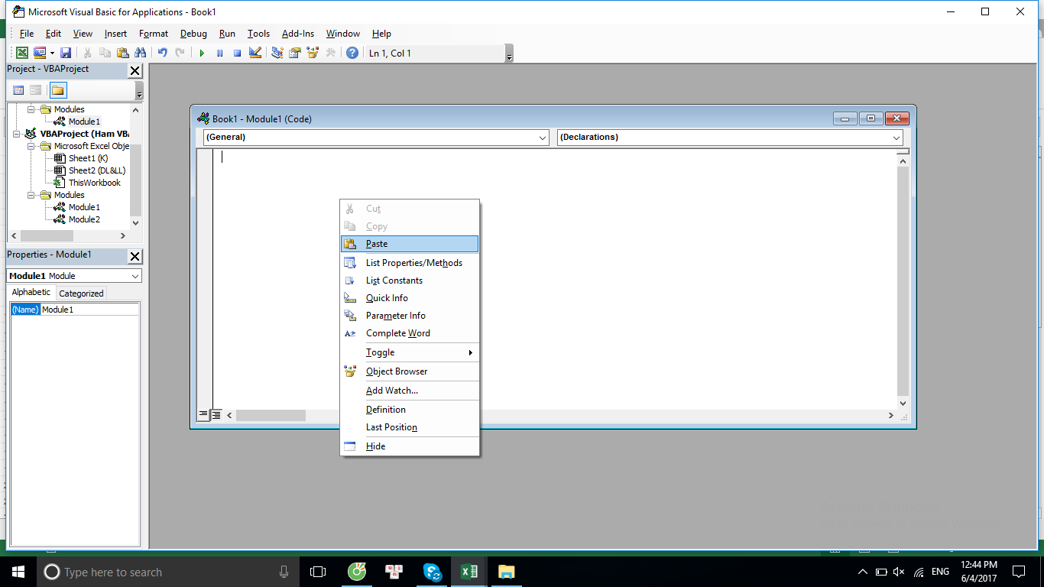The image size is (1044, 587).
Task: Click the Break pause icon in toolbar
Action: click(x=219, y=53)
